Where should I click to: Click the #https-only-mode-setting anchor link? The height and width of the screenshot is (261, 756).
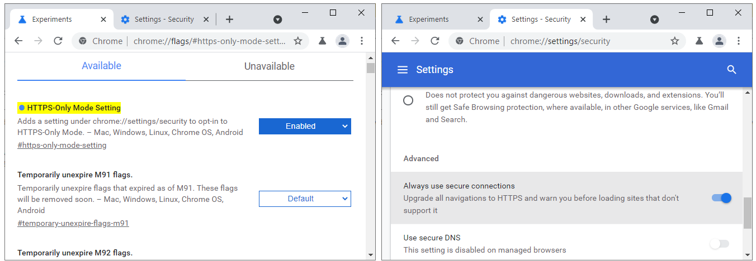(62, 146)
